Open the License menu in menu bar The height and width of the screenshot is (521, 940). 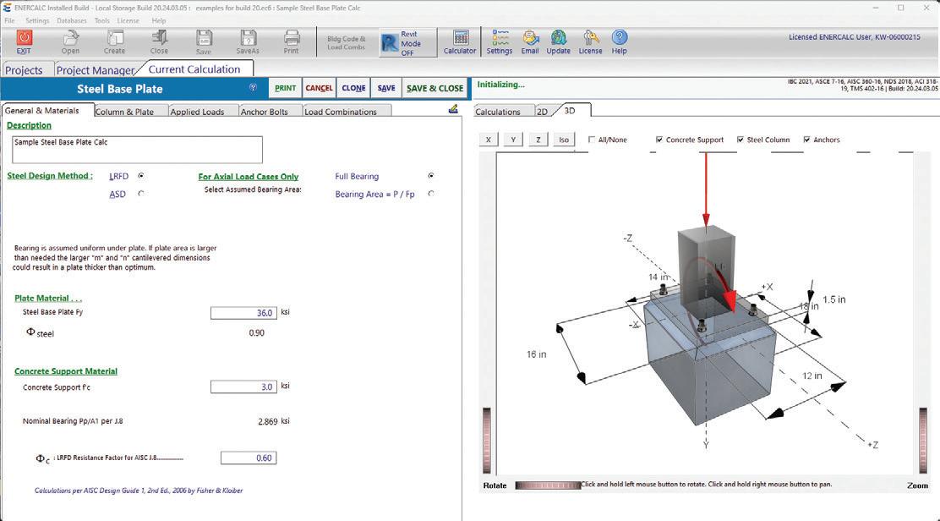pyautogui.click(x=128, y=20)
